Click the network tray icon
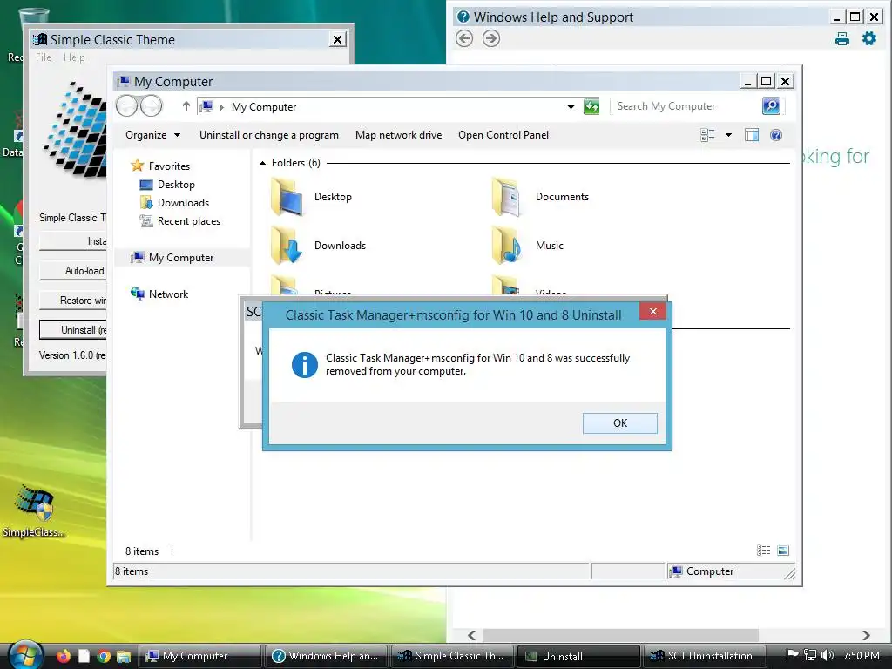The height and width of the screenshot is (669, 892). pos(809,655)
